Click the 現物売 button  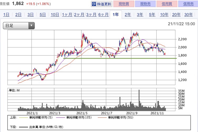tap(145, 4)
